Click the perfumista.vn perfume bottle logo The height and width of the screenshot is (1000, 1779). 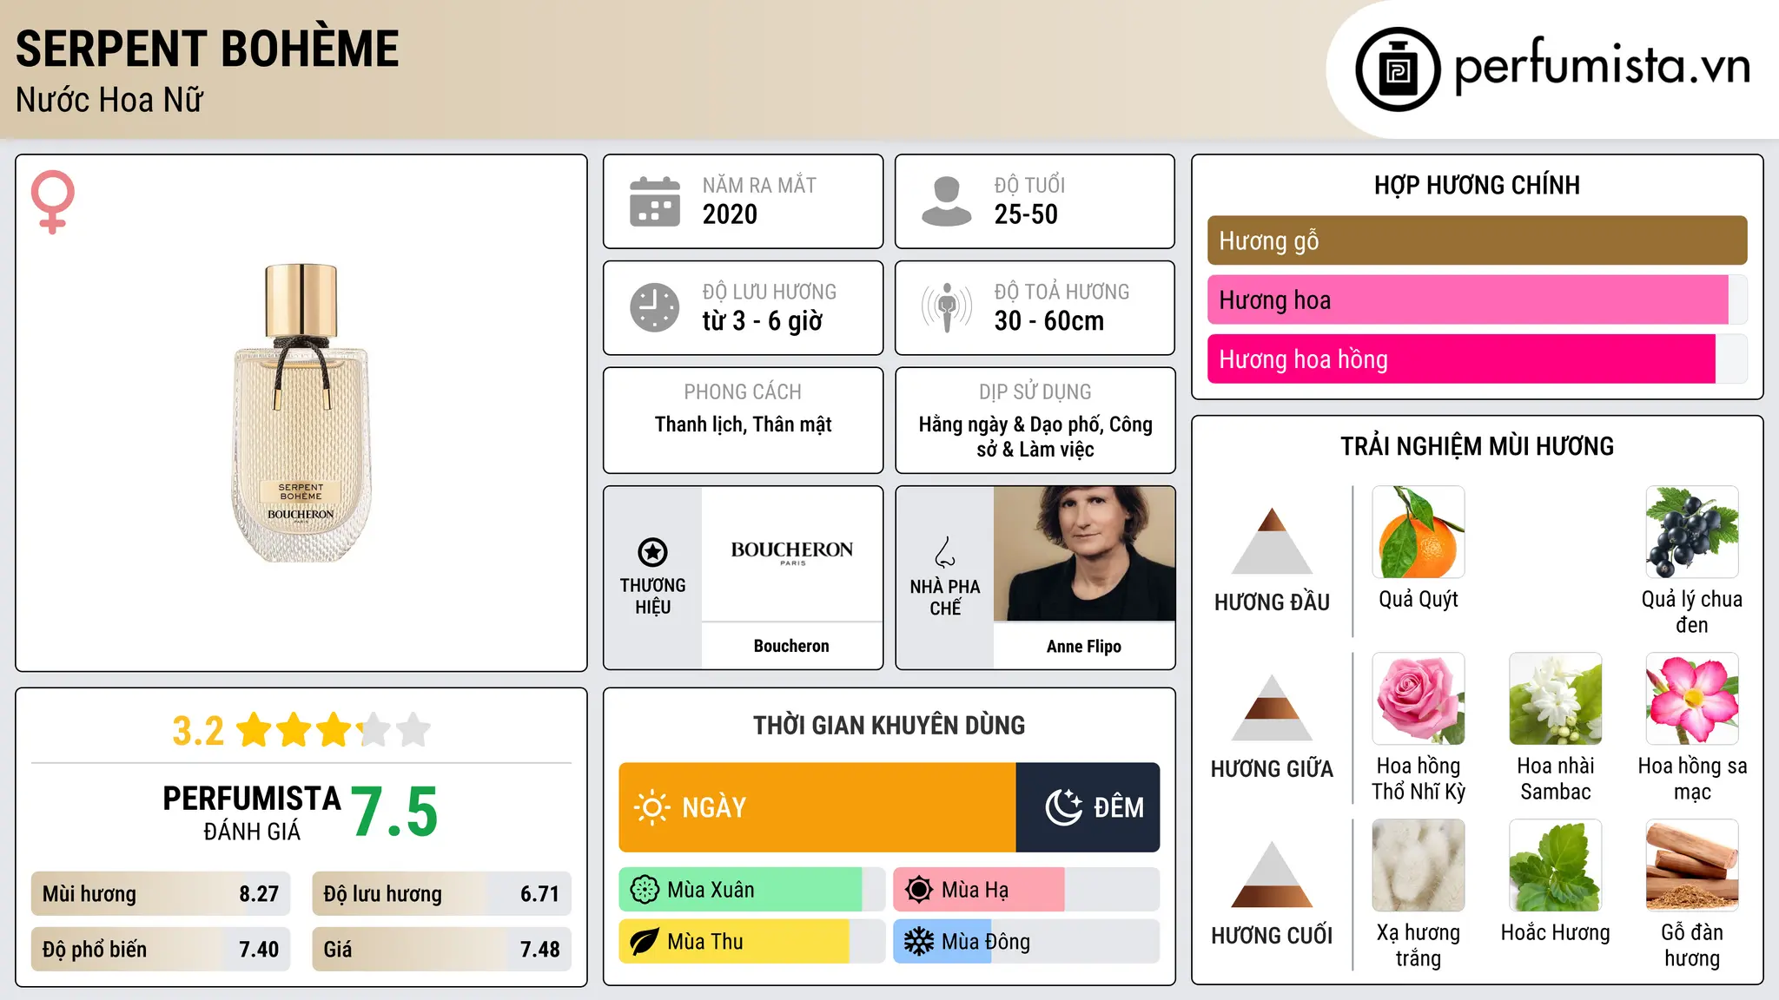click(x=1398, y=69)
